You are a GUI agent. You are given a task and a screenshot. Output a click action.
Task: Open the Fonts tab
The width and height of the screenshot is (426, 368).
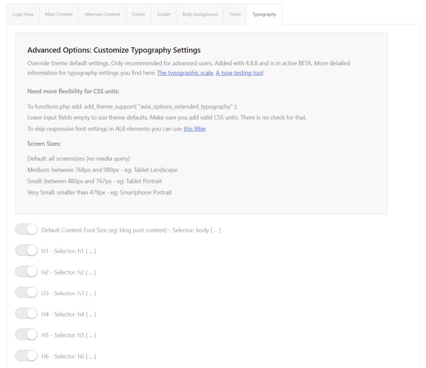click(235, 14)
